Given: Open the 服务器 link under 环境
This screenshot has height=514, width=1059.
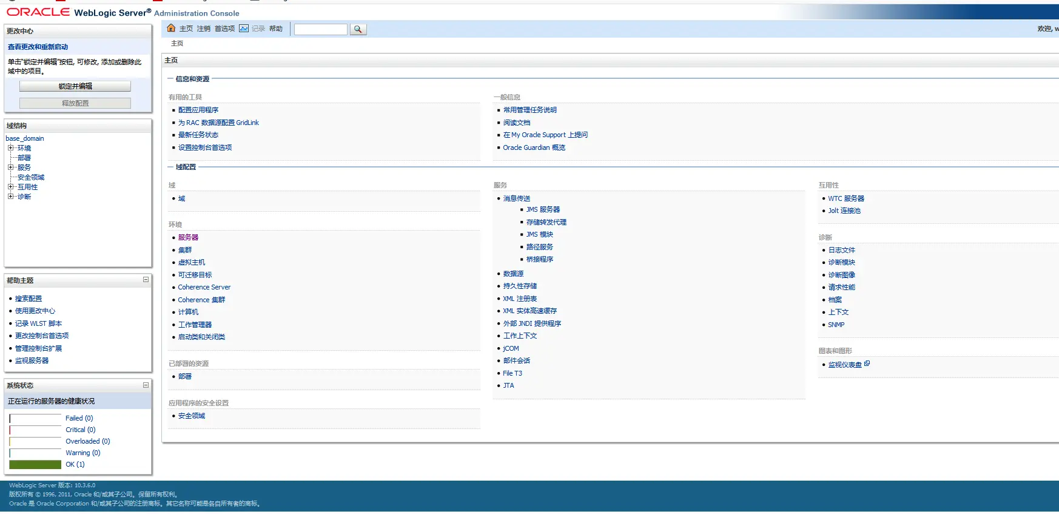Looking at the screenshot, I should (188, 237).
